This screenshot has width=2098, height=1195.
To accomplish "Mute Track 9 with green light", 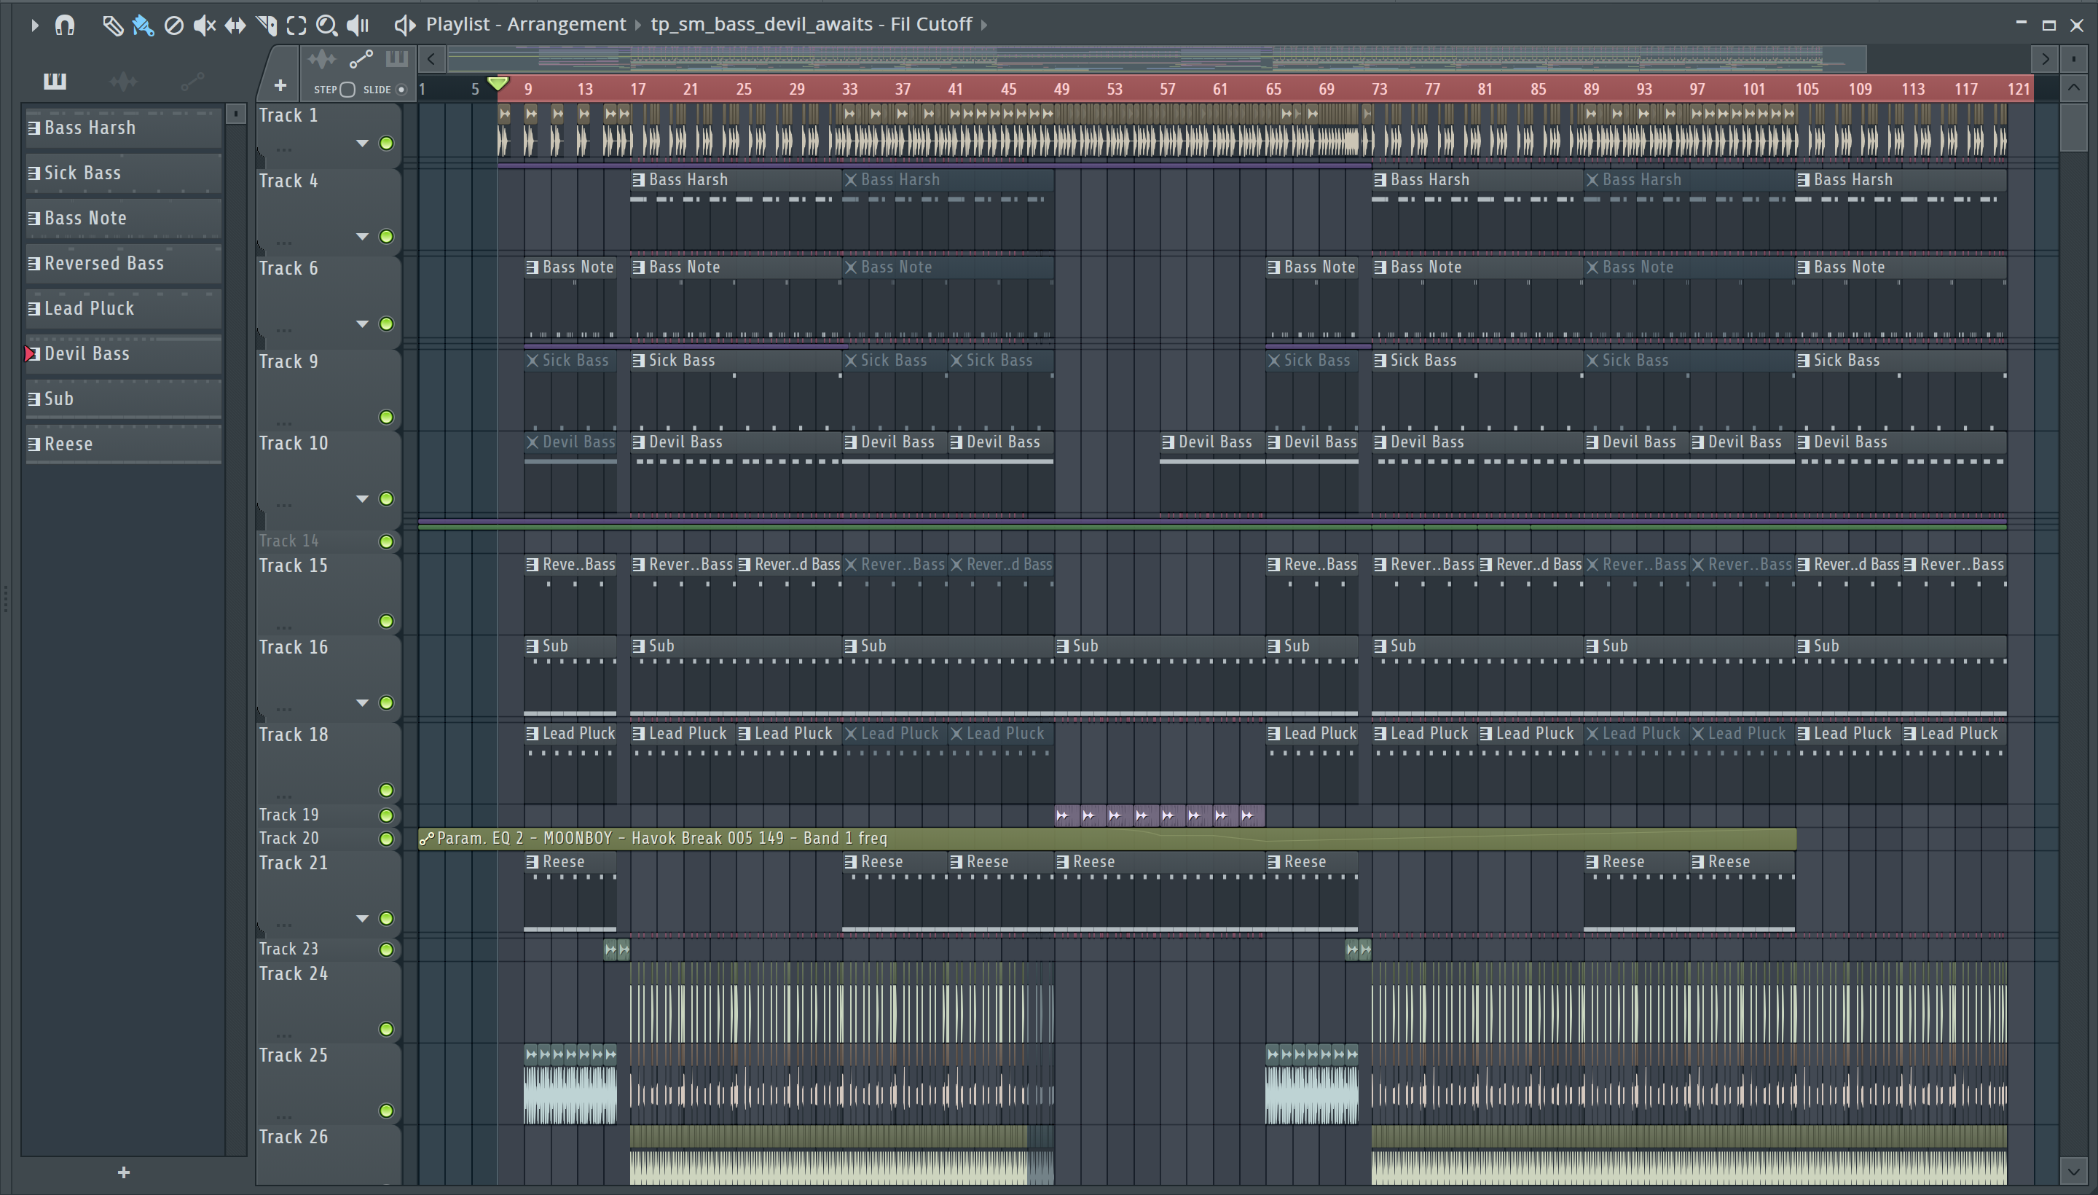I will click(x=386, y=418).
